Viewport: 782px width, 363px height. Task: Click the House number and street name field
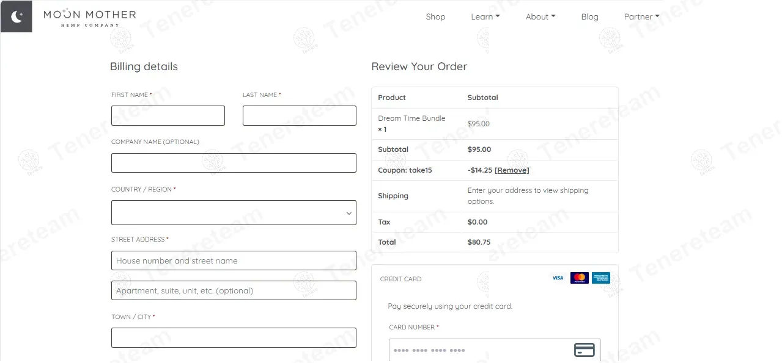pyautogui.click(x=234, y=261)
